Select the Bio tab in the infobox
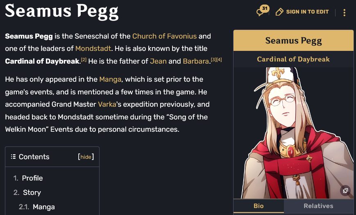Screen dimensions: 356x215 [x=258, y=206]
